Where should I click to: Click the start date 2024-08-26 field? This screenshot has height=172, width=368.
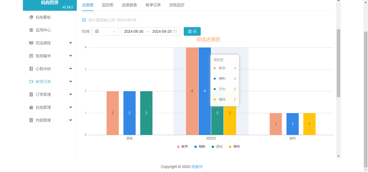(134, 31)
